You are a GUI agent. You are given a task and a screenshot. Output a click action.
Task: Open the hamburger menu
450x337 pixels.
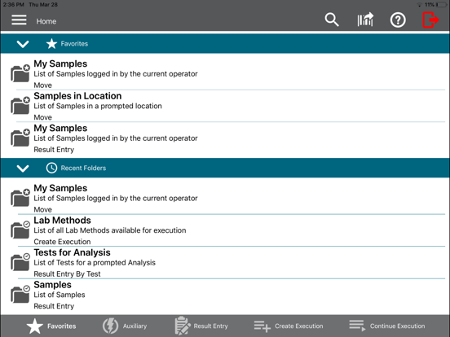tap(19, 20)
